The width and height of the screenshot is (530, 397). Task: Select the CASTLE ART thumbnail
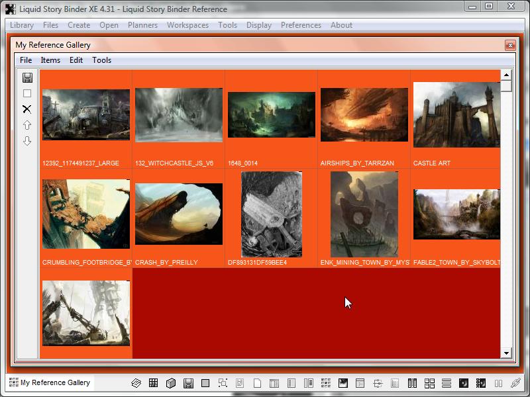(x=456, y=115)
